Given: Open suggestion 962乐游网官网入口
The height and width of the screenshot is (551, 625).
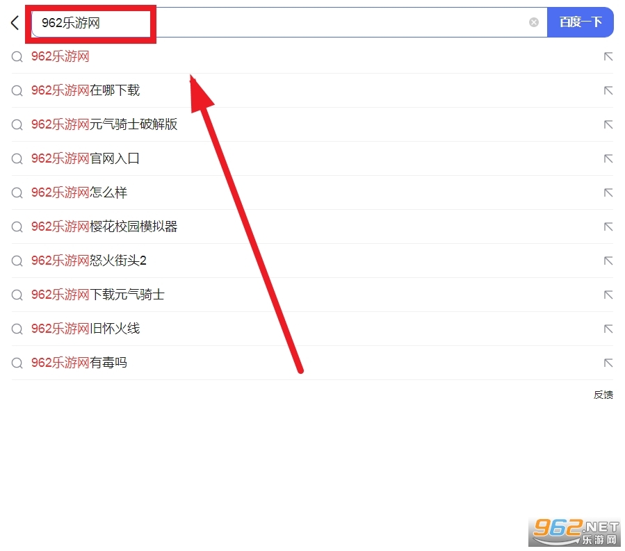Looking at the screenshot, I should (x=86, y=158).
